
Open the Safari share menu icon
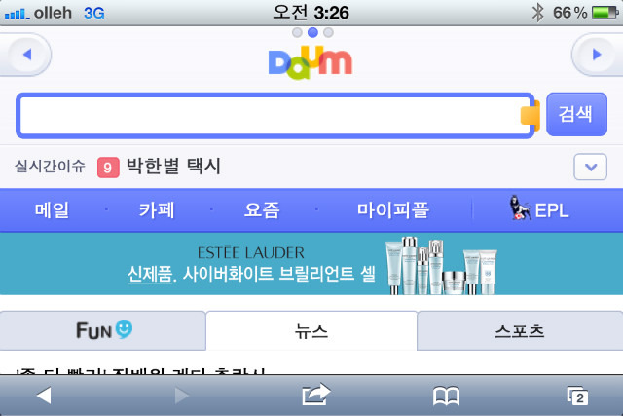(x=315, y=395)
